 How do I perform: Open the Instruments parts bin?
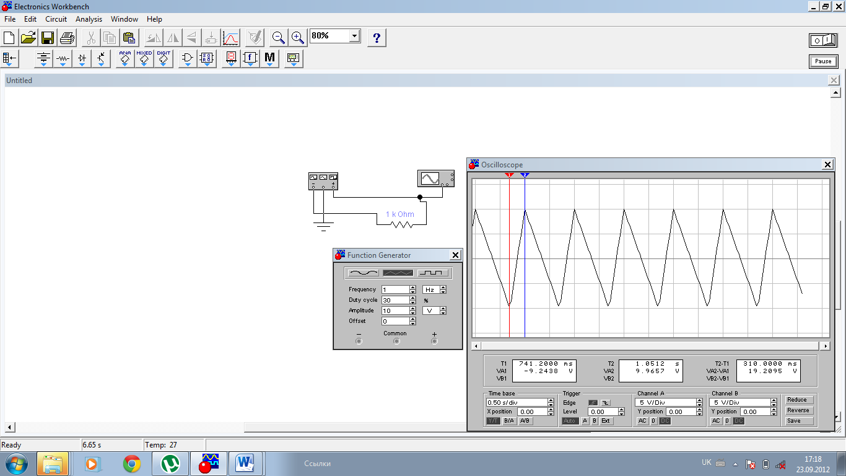coord(294,59)
